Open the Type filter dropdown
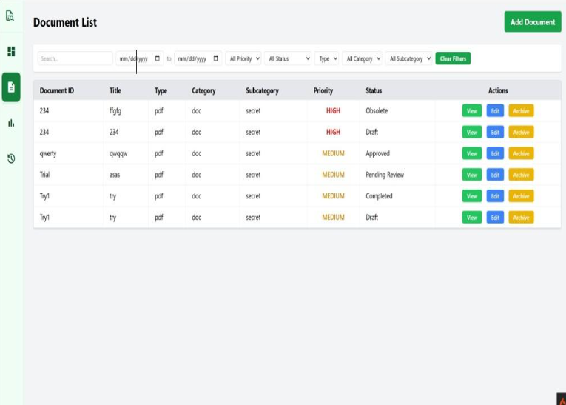The image size is (566, 405). (x=327, y=58)
